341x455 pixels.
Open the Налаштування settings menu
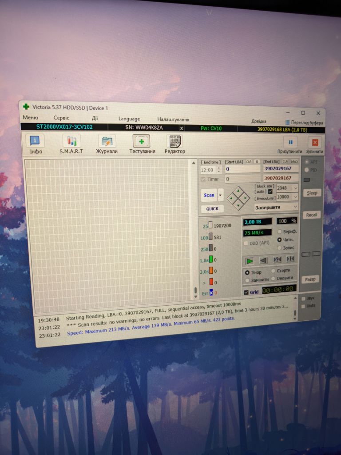point(173,119)
